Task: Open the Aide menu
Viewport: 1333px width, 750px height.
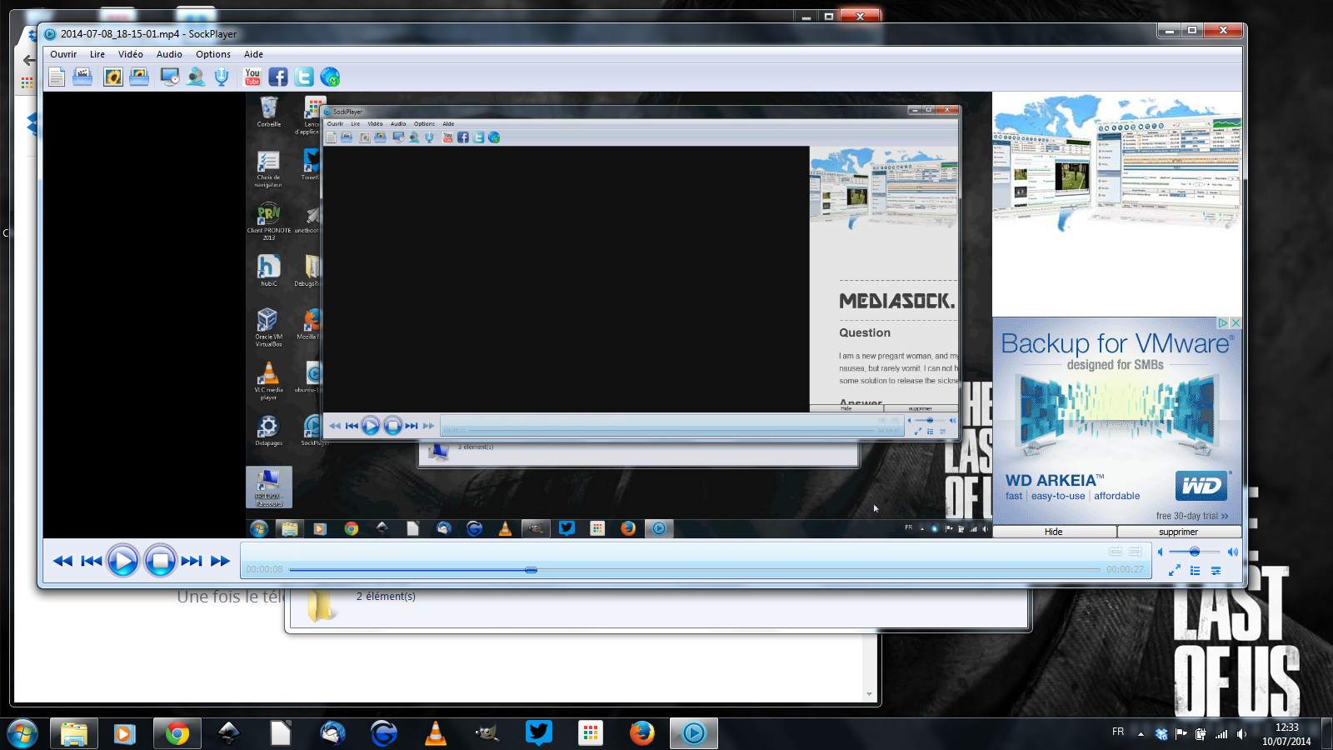Action: pyautogui.click(x=253, y=54)
